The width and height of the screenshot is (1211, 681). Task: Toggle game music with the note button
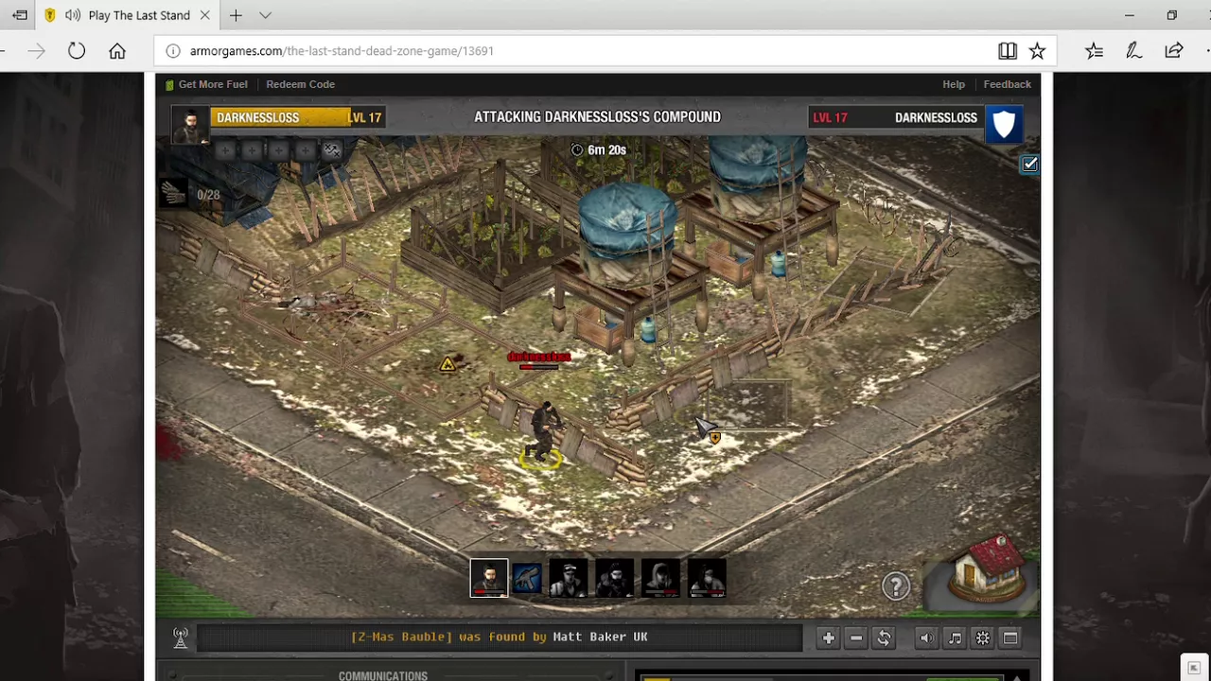coord(955,638)
